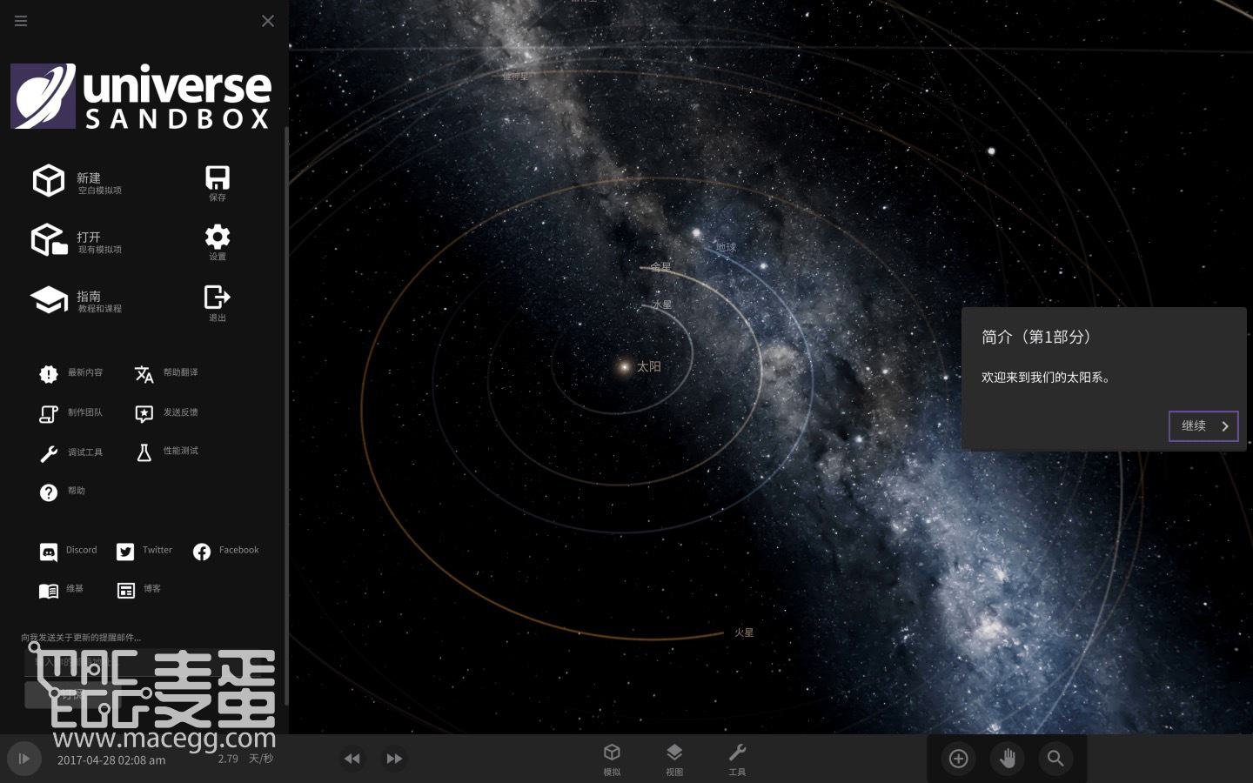
Task: Send feedback (发送反馈)
Action: 166,413
